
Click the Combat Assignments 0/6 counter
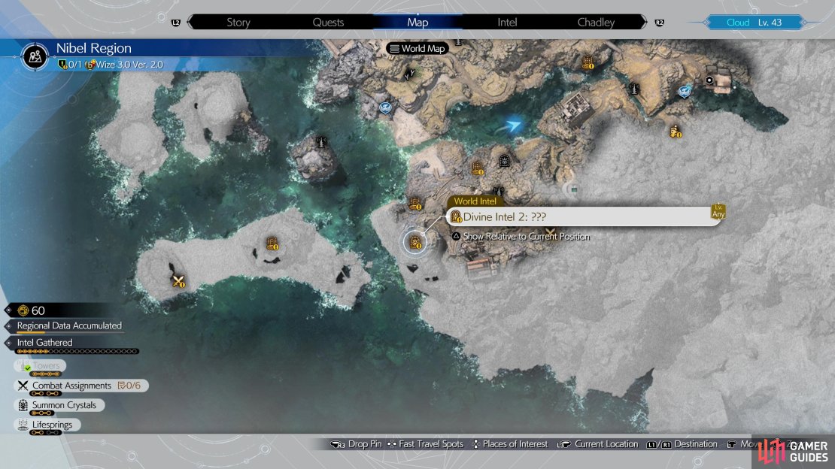pos(129,386)
